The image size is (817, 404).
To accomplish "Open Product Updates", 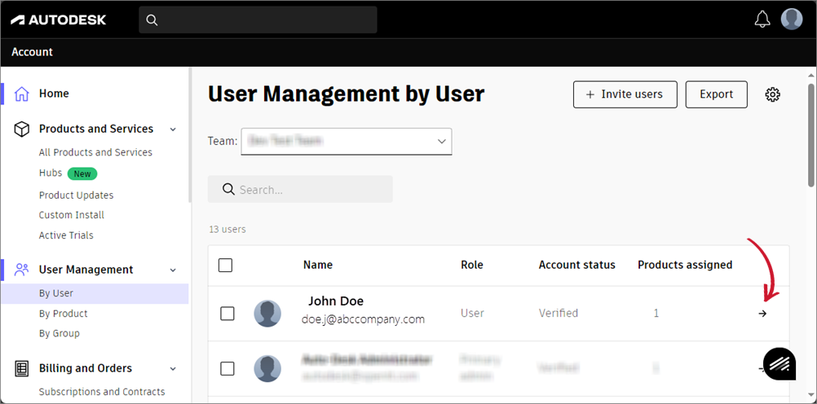I will pos(76,195).
